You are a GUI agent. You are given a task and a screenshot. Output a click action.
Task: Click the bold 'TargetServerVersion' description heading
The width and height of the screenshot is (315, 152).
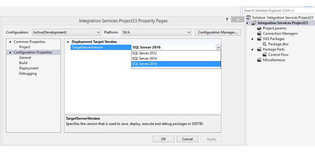[x=83, y=119]
